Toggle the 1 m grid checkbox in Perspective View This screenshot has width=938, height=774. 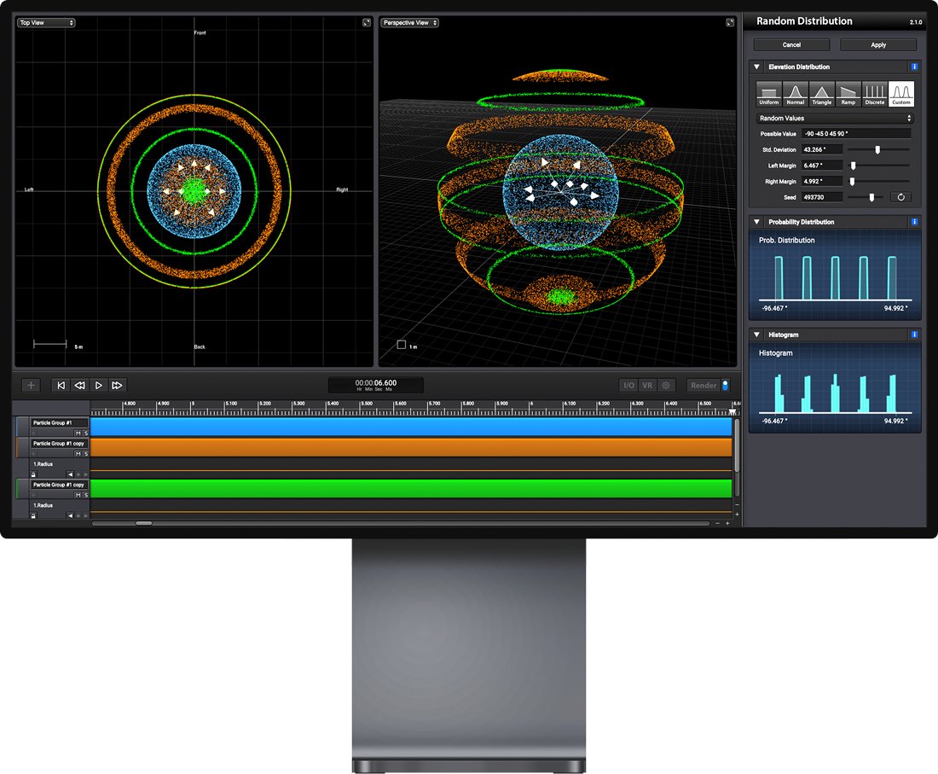tap(402, 344)
